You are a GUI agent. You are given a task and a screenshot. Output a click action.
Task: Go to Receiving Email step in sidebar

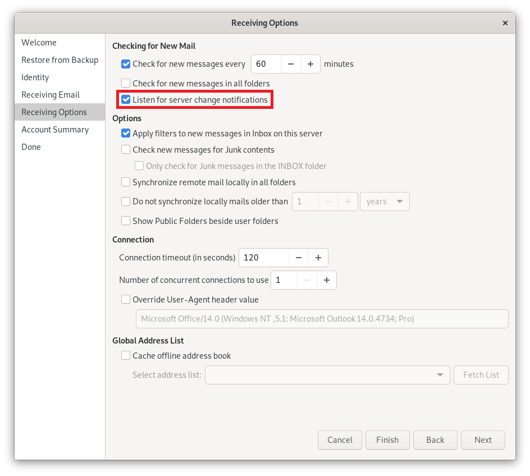pos(51,95)
